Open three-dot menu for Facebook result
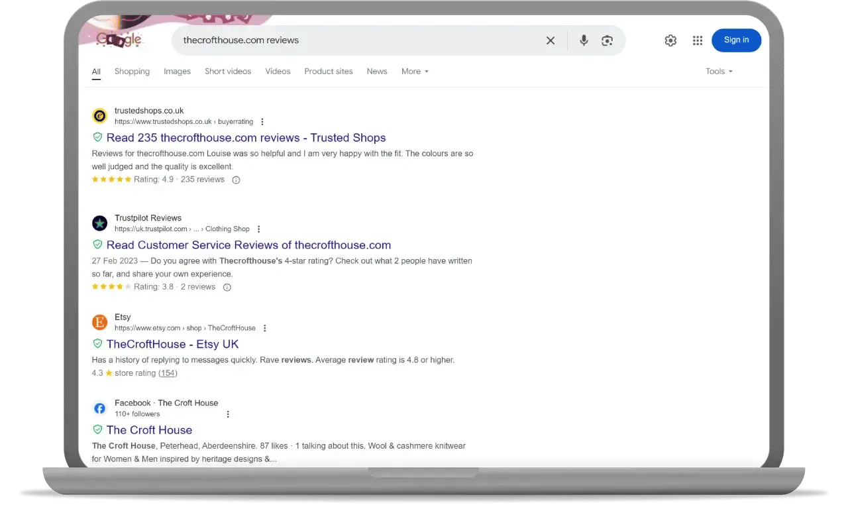 (x=228, y=414)
